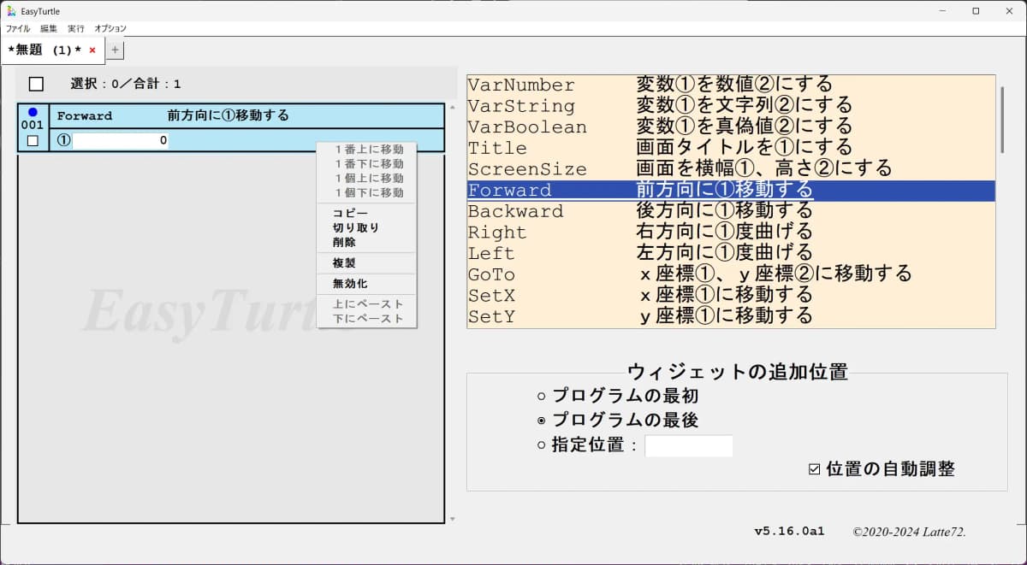Open the オプション menu
Viewport: 1027px width, 565px height.
110,29
